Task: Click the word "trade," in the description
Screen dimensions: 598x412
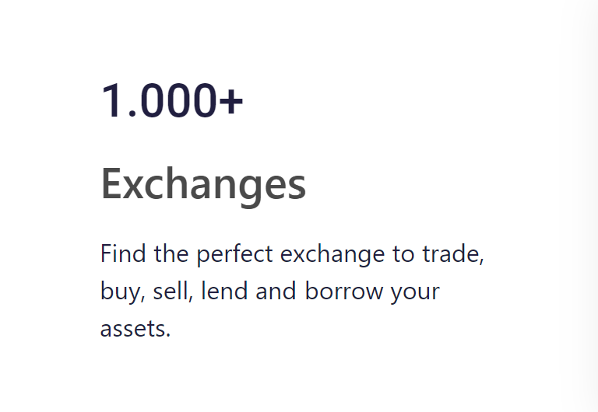Action: (454, 255)
